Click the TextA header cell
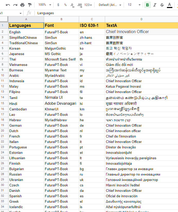 pyautogui.click(x=141, y=26)
